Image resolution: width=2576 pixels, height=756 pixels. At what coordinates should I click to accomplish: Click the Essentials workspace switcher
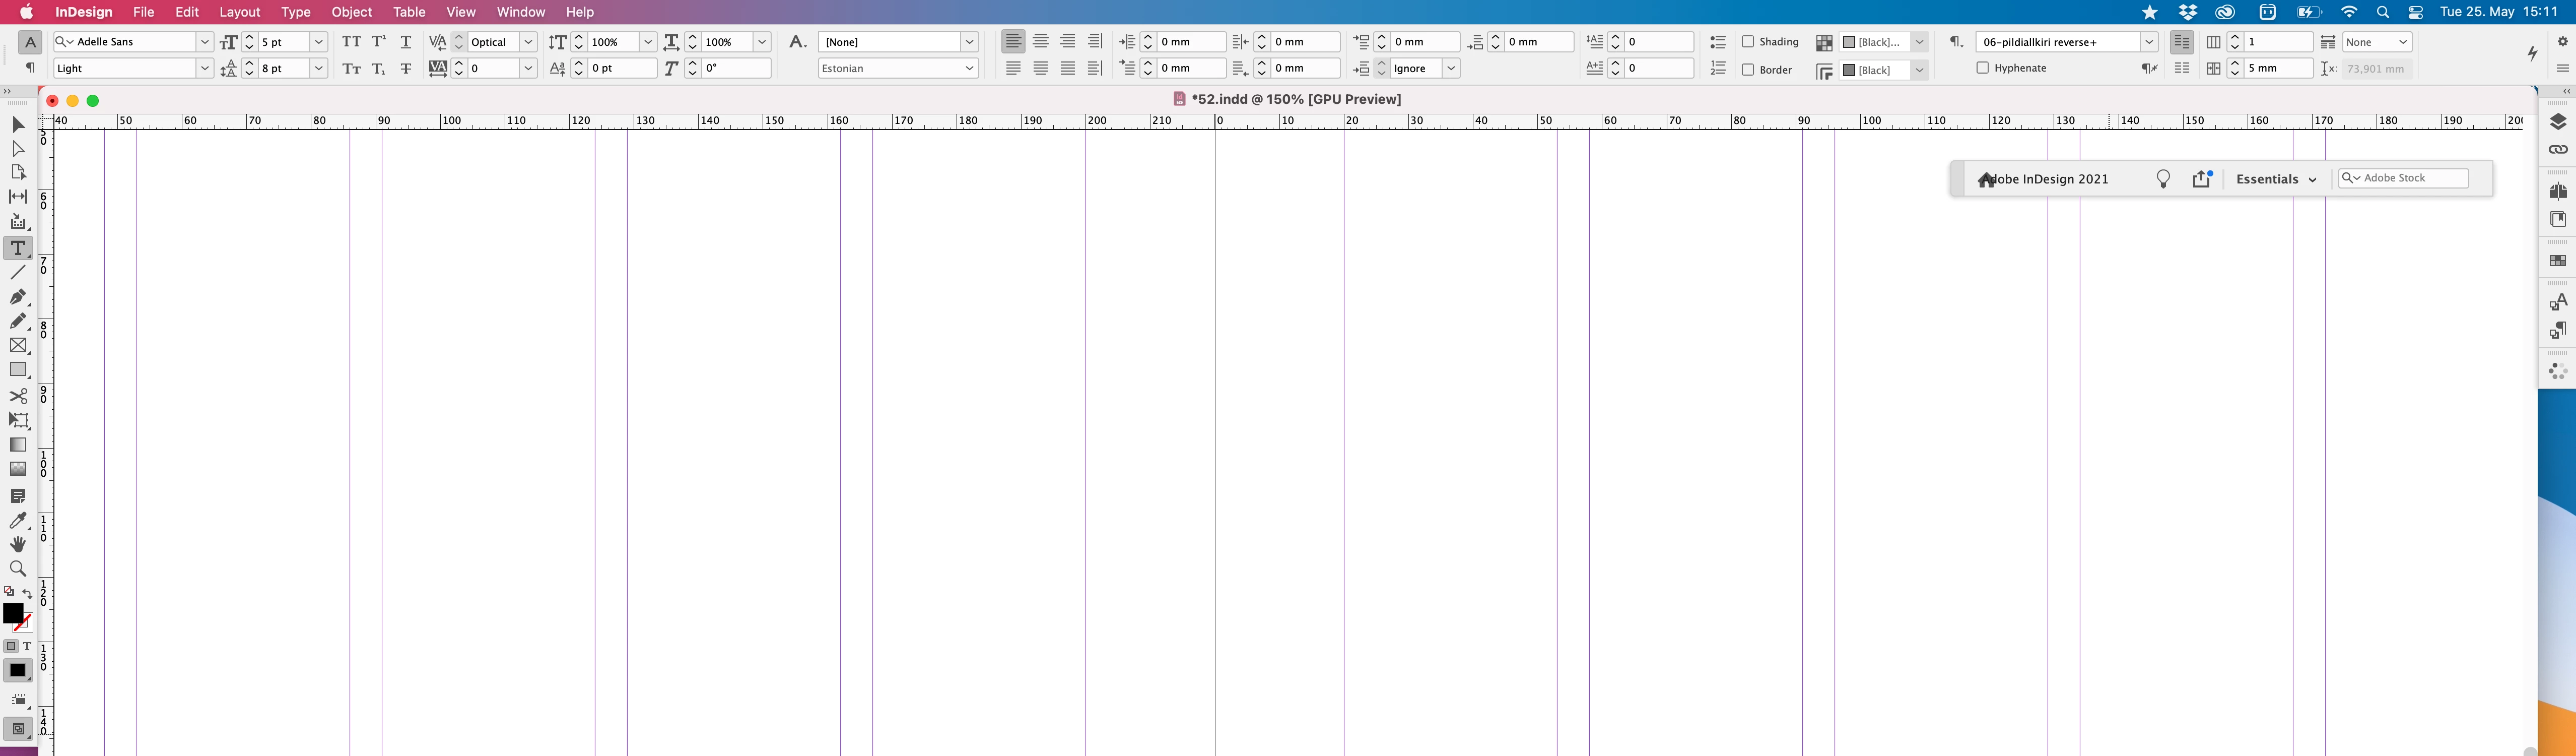(x=2276, y=179)
